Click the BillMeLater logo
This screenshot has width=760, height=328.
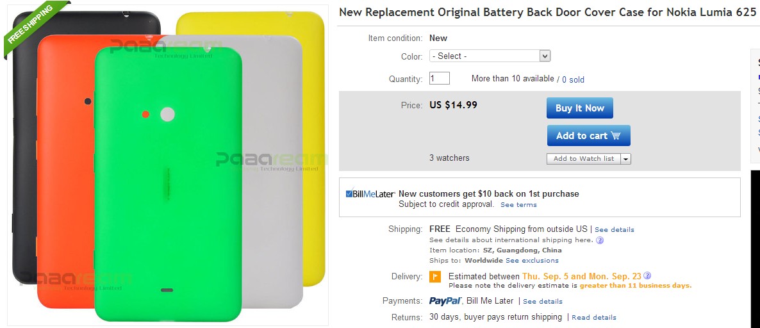pos(370,193)
